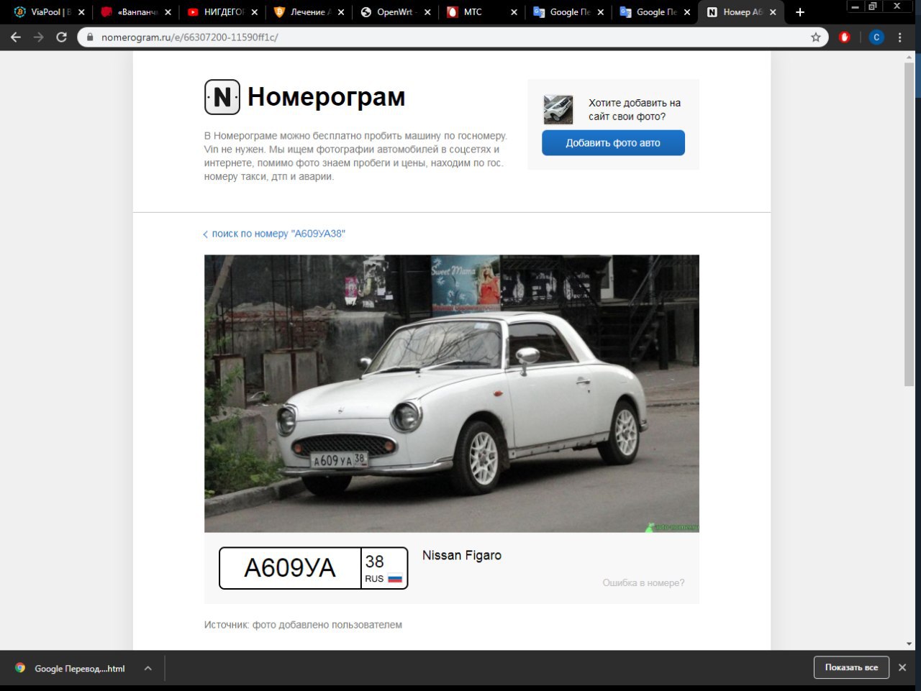Close the OpenWrt tab
This screenshot has width=921, height=691.
pyautogui.click(x=427, y=12)
